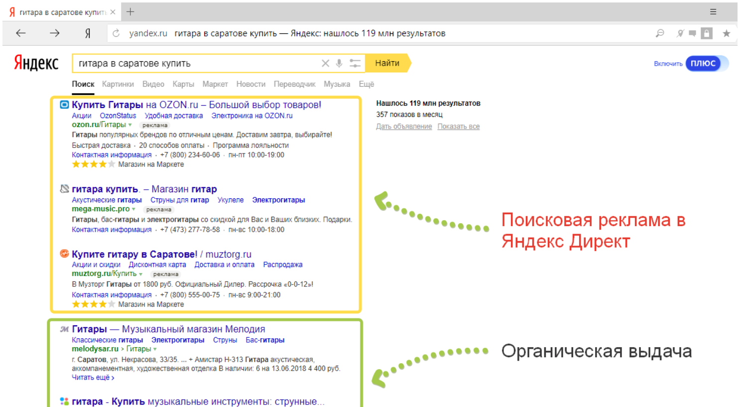Switch to the 'Видео' tab
Screen dimensions: 740x407
tap(153, 84)
